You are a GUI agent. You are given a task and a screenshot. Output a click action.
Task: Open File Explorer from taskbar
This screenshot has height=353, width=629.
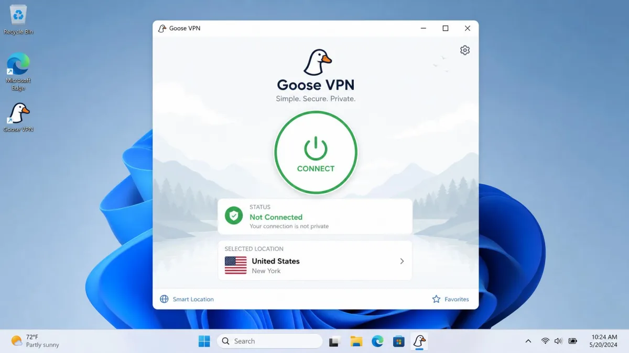pyautogui.click(x=356, y=341)
